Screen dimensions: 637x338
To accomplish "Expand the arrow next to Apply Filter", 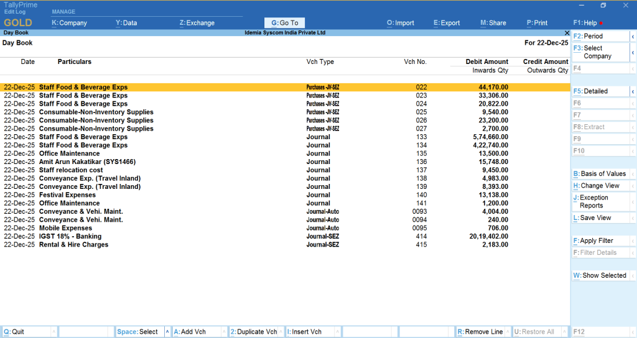I will (x=633, y=241).
